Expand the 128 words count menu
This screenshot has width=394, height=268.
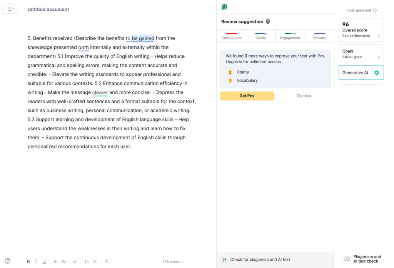173,261
